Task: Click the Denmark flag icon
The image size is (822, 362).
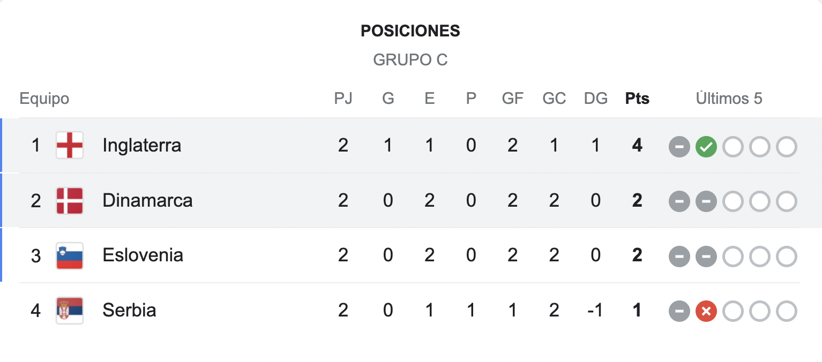Action: (x=70, y=201)
